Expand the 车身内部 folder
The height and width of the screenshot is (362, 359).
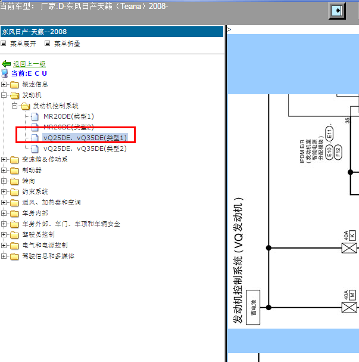(x=4, y=213)
